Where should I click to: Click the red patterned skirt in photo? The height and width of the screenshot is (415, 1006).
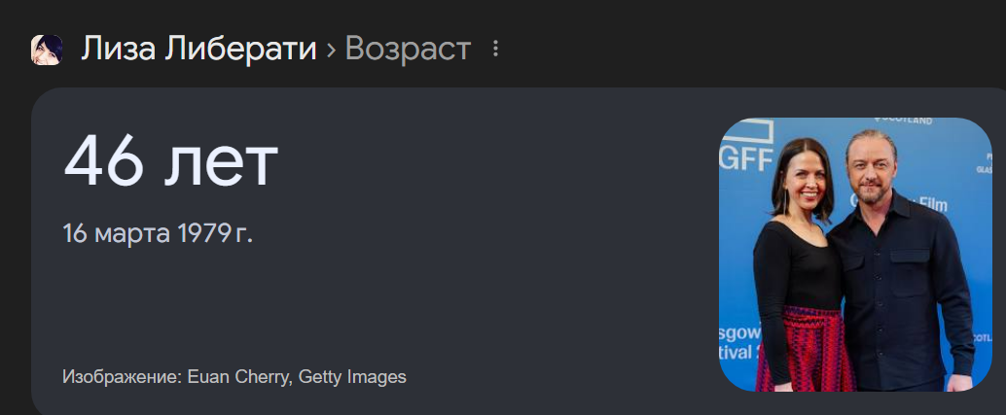coord(806,349)
